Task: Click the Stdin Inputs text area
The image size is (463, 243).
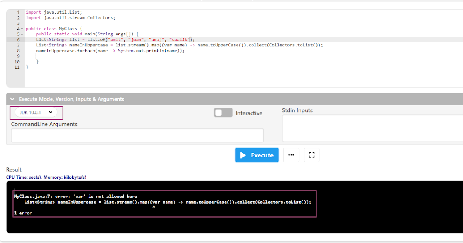Action: [x=373, y=128]
